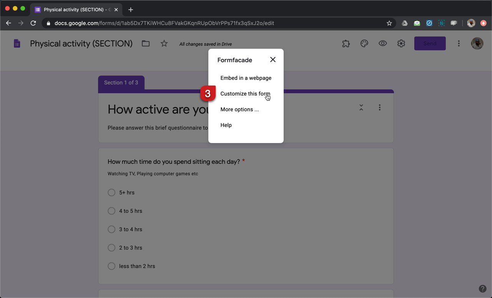Click the purple Google Forms document icon
The height and width of the screenshot is (298, 492).
pos(17,43)
